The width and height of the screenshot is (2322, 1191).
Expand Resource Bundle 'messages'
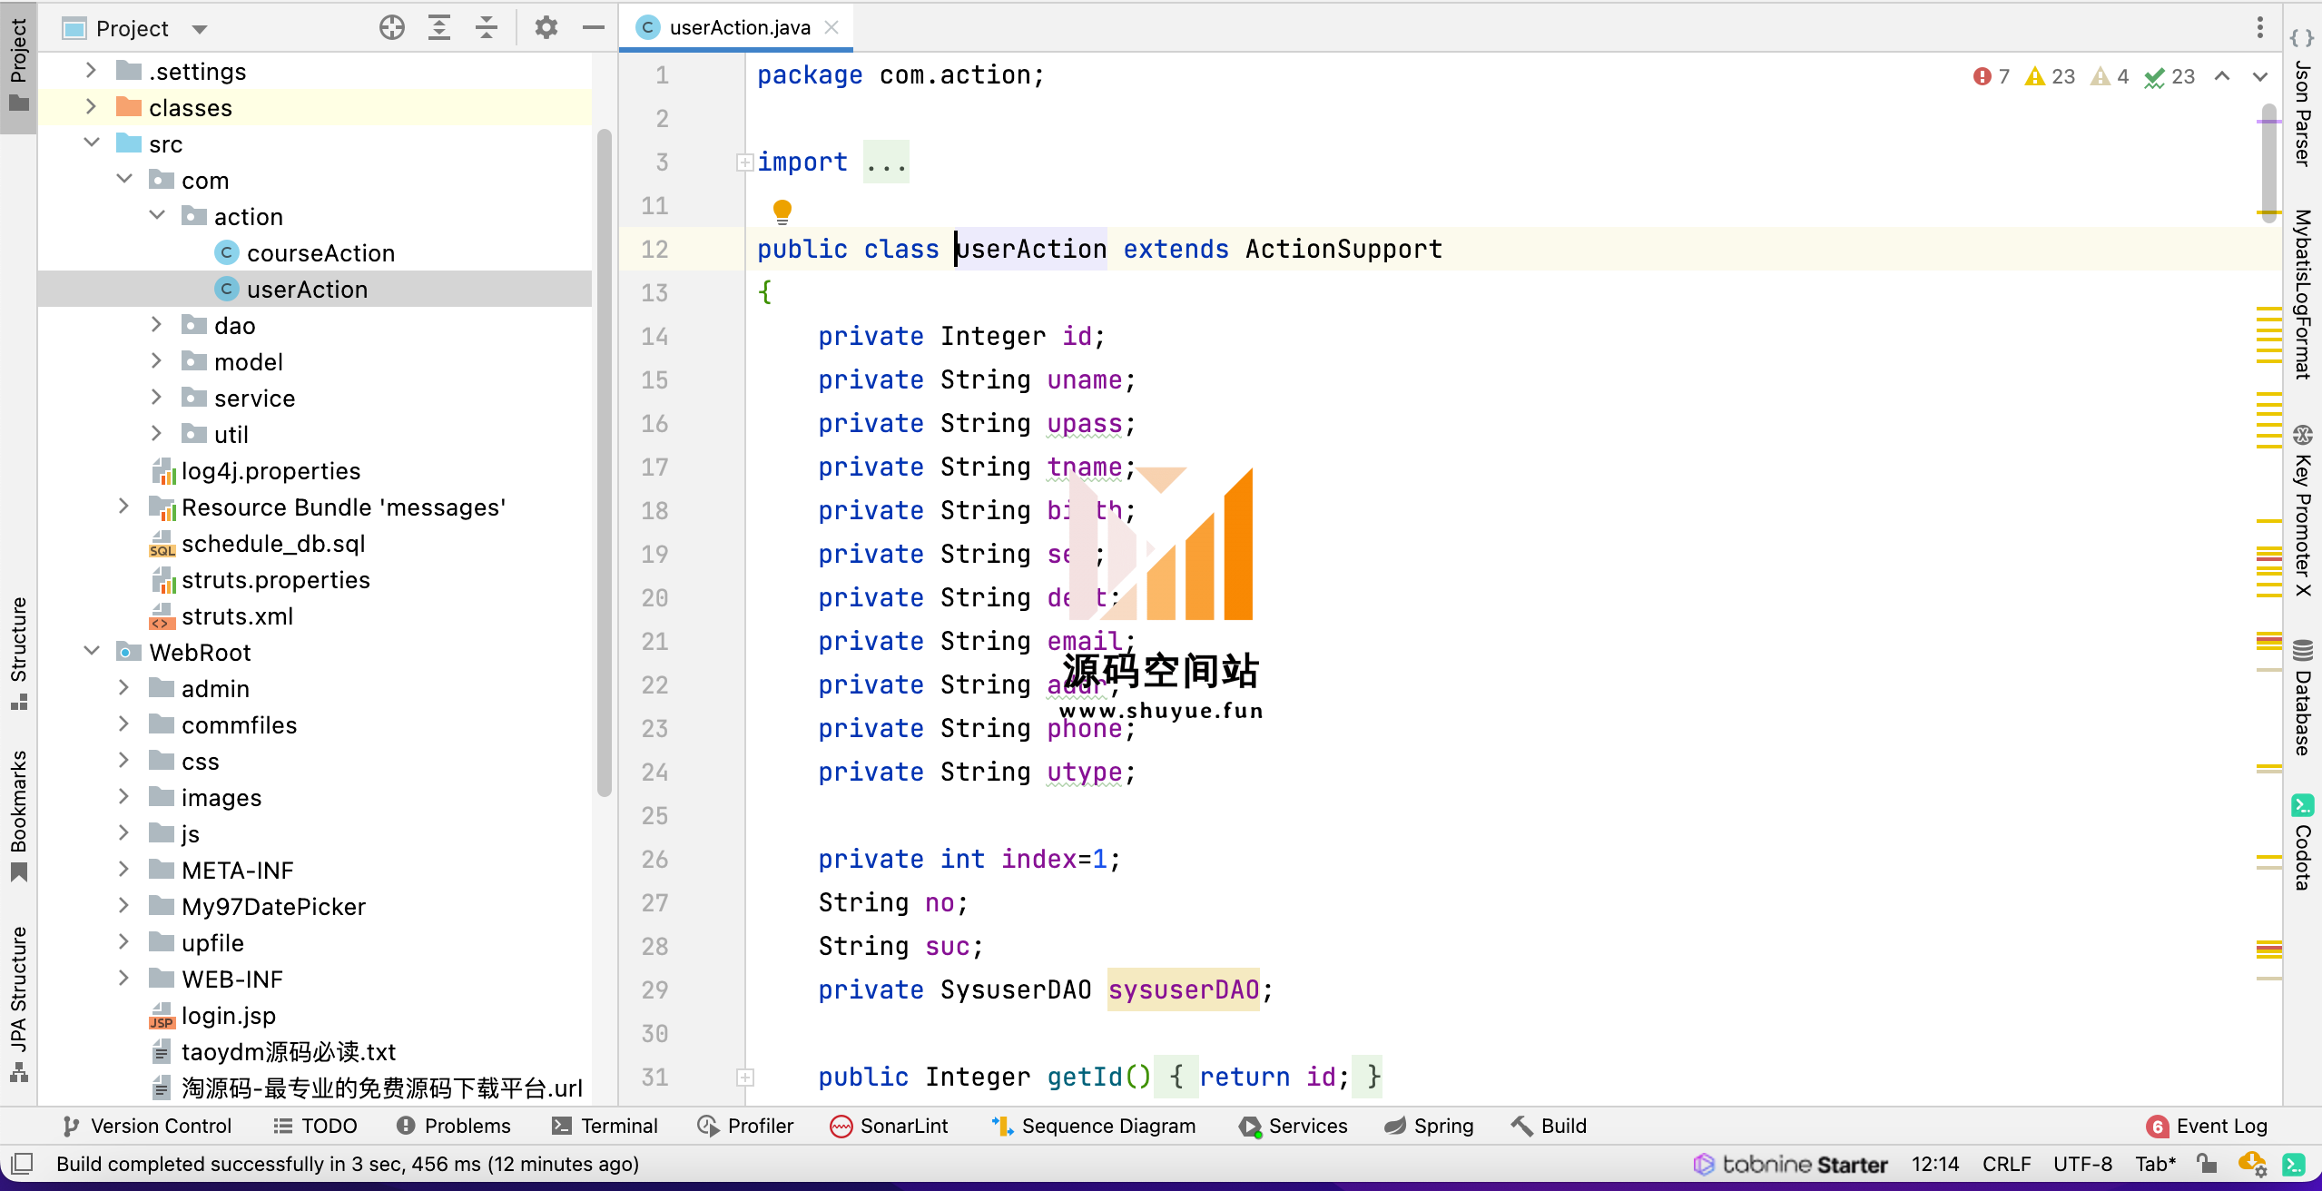[124, 506]
